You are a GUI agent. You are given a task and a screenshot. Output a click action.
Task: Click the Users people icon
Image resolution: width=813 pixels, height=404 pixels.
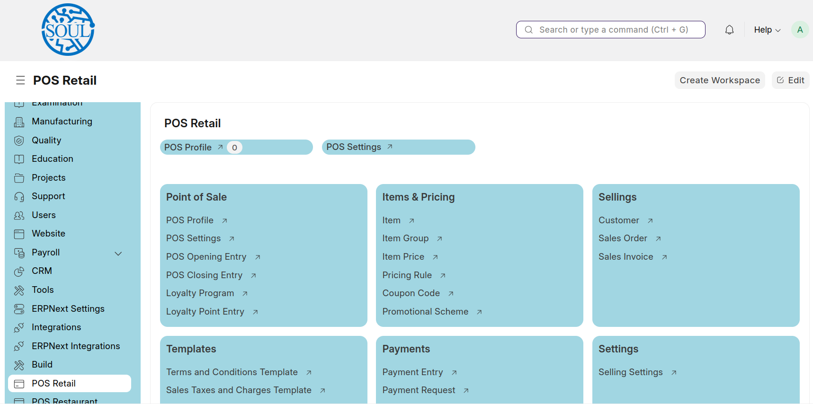point(19,215)
